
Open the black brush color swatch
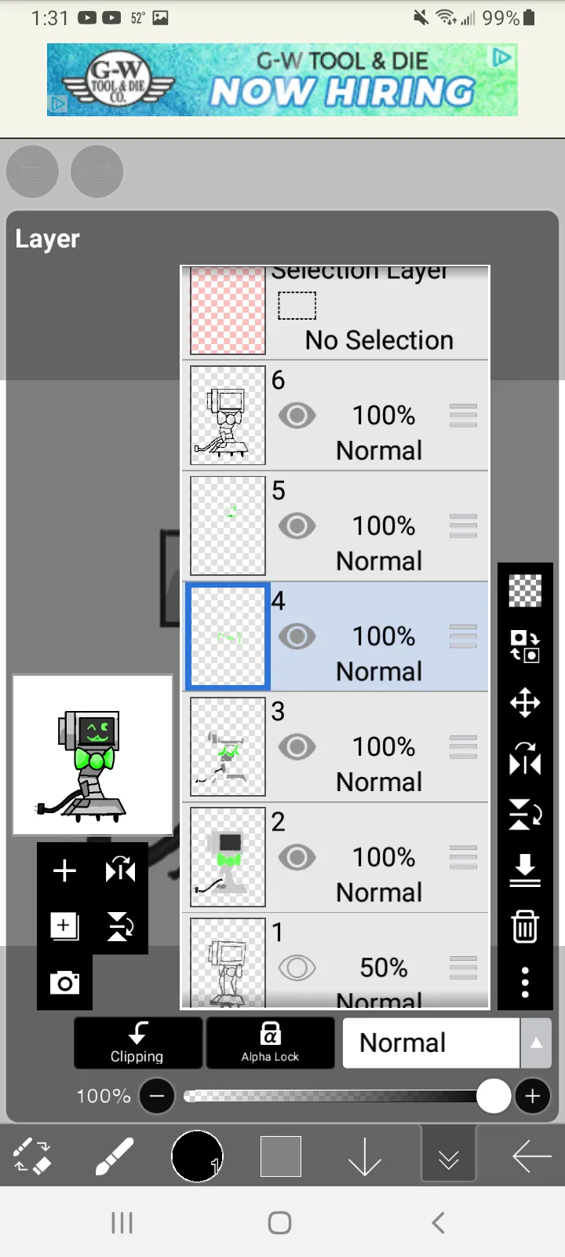(197, 1156)
